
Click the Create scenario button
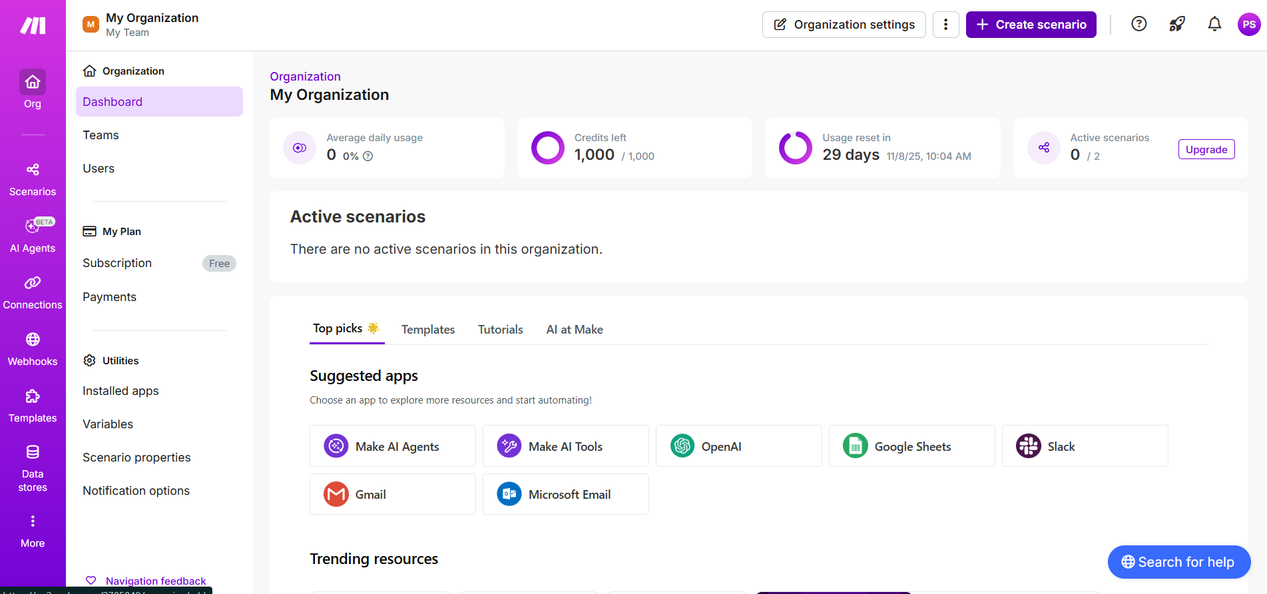click(1031, 25)
